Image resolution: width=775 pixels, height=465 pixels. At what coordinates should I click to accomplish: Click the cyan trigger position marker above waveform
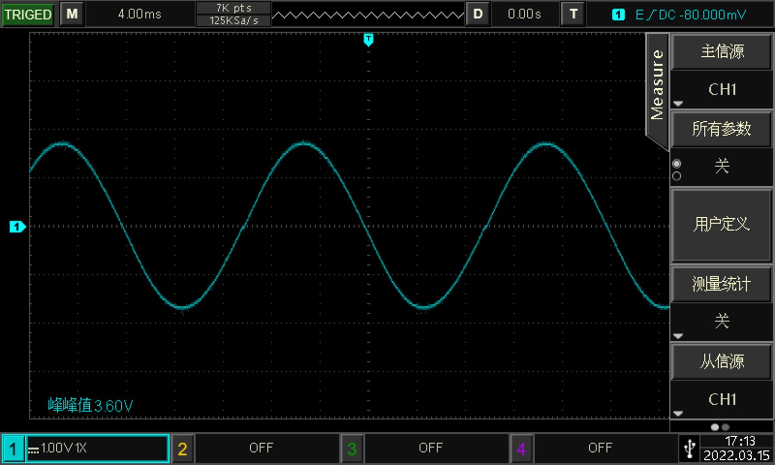[368, 40]
